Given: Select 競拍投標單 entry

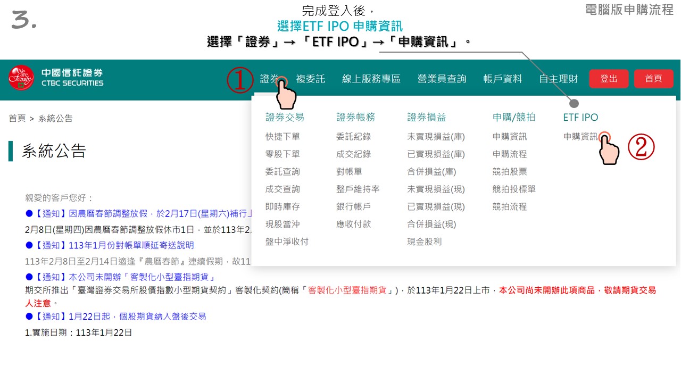Looking at the screenshot, I should coord(514,189).
